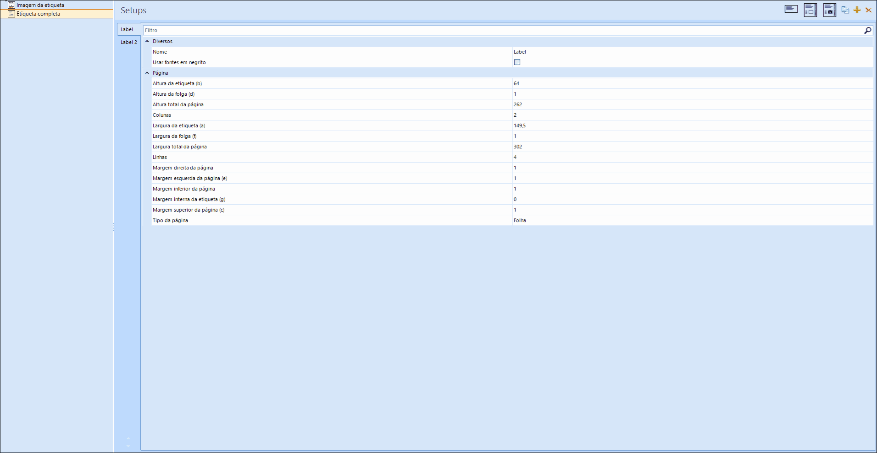The height and width of the screenshot is (453, 877).
Task: Add a new setup with plus icon
Action: coord(857,10)
